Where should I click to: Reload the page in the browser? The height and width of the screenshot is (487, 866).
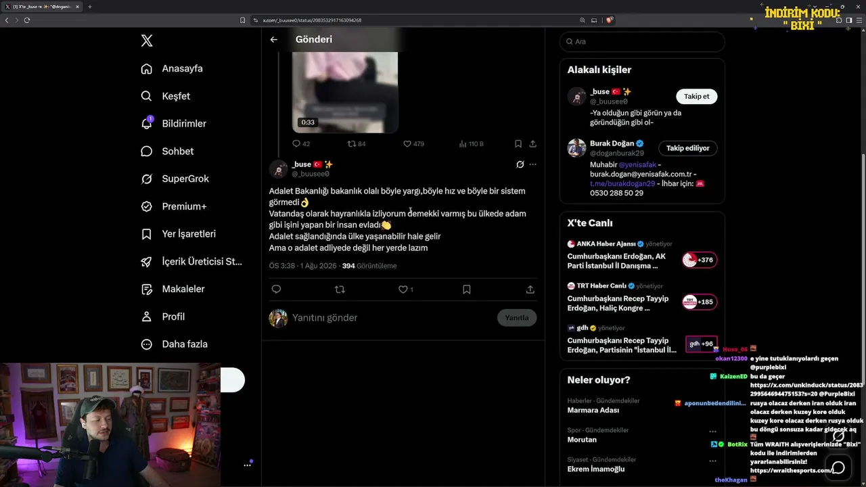(27, 20)
